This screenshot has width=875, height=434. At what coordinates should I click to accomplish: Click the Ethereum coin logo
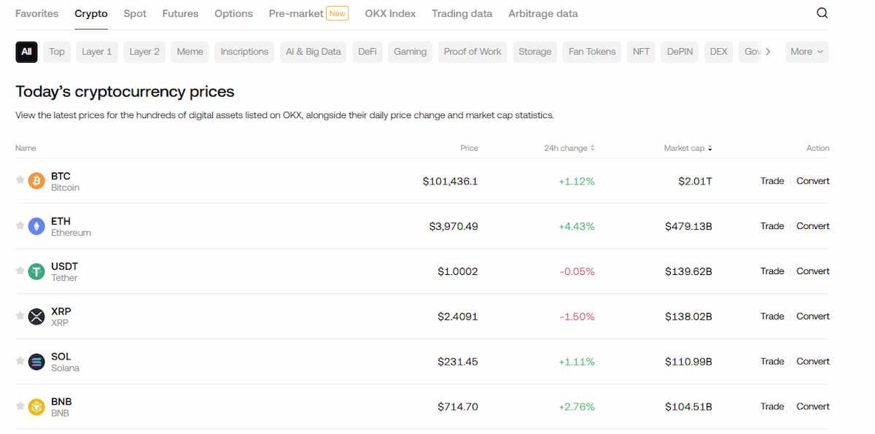[x=36, y=226]
